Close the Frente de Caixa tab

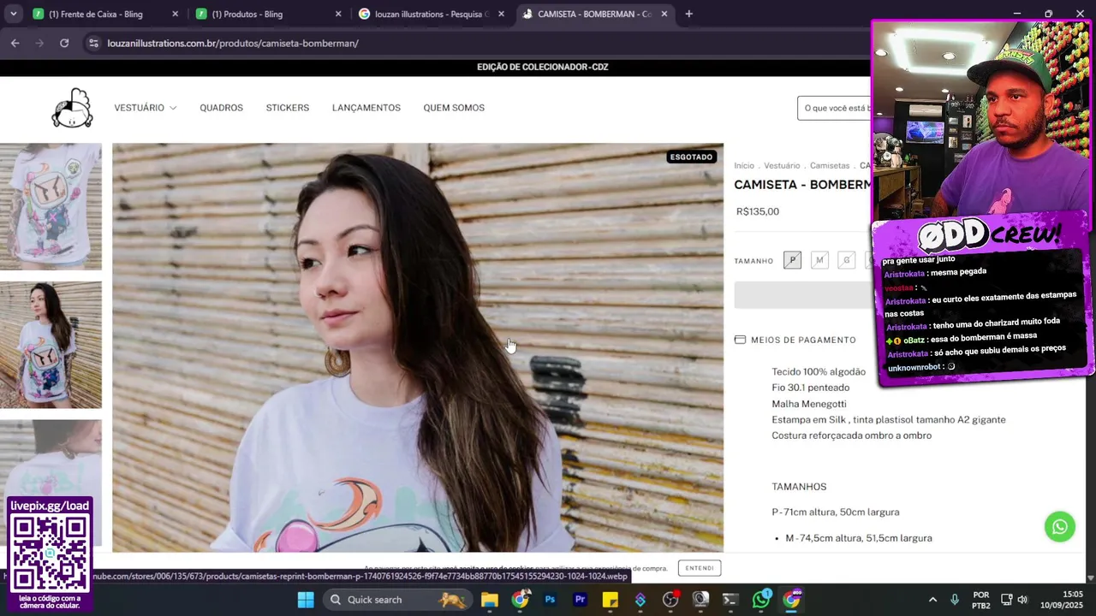[176, 14]
